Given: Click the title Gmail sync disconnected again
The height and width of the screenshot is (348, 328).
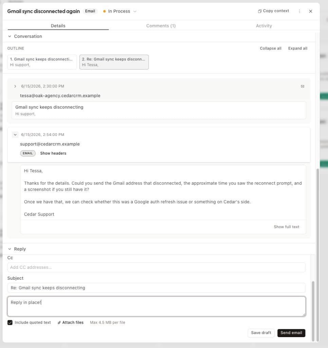Looking at the screenshot, I should tap(43, 11).
